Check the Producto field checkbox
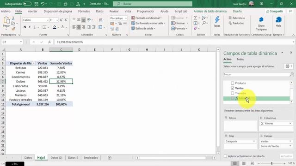 (232, 83)
